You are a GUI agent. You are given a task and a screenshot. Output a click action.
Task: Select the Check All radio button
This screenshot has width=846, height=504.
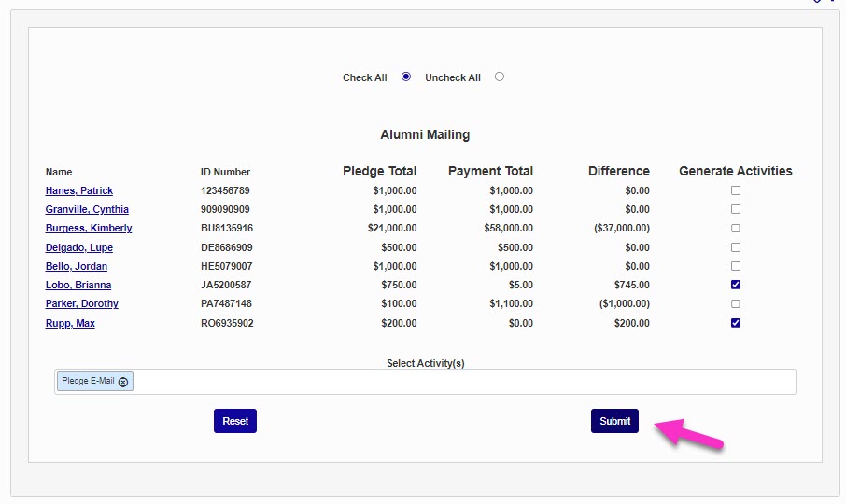click(x=406, y=77)
